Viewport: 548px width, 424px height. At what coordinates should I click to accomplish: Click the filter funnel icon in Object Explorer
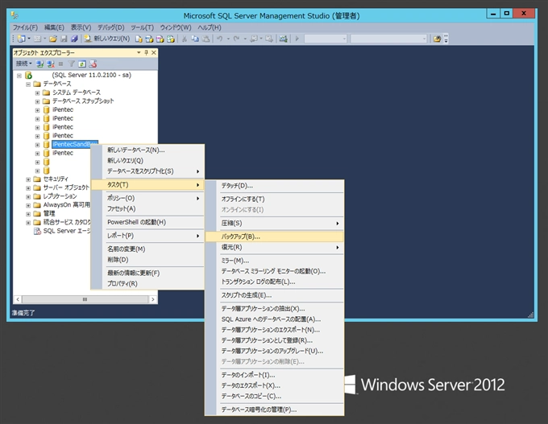70,64
